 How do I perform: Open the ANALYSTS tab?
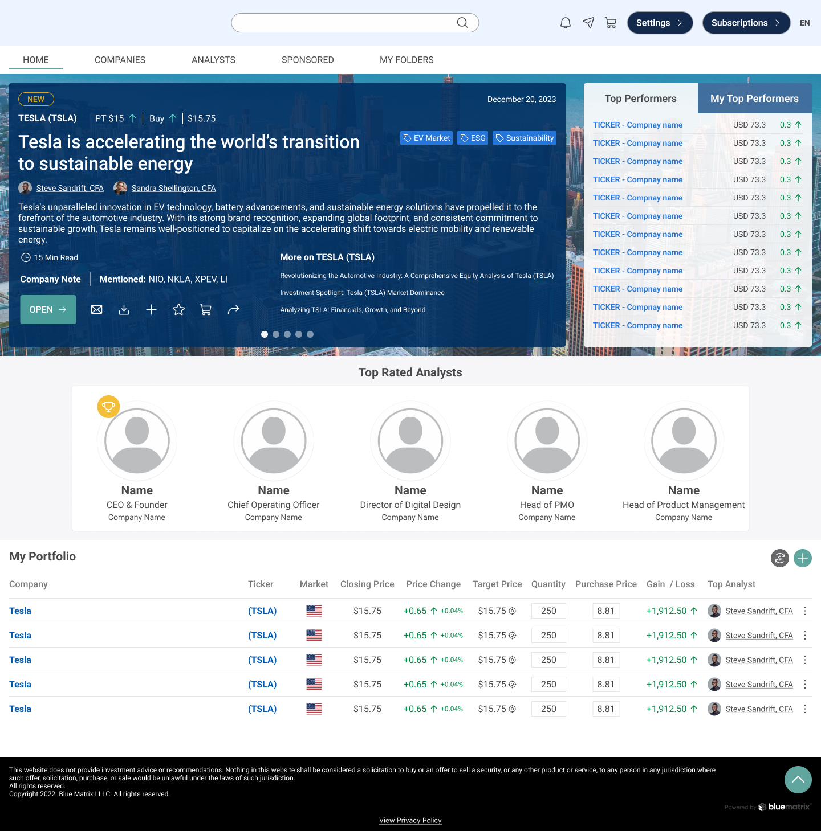(213, 60)
